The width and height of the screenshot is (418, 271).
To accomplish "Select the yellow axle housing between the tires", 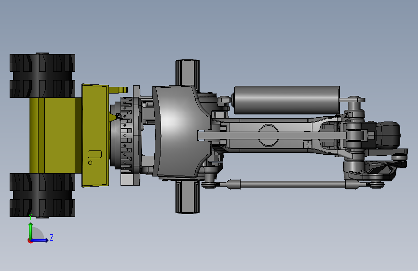I will [x=55, y=135].
